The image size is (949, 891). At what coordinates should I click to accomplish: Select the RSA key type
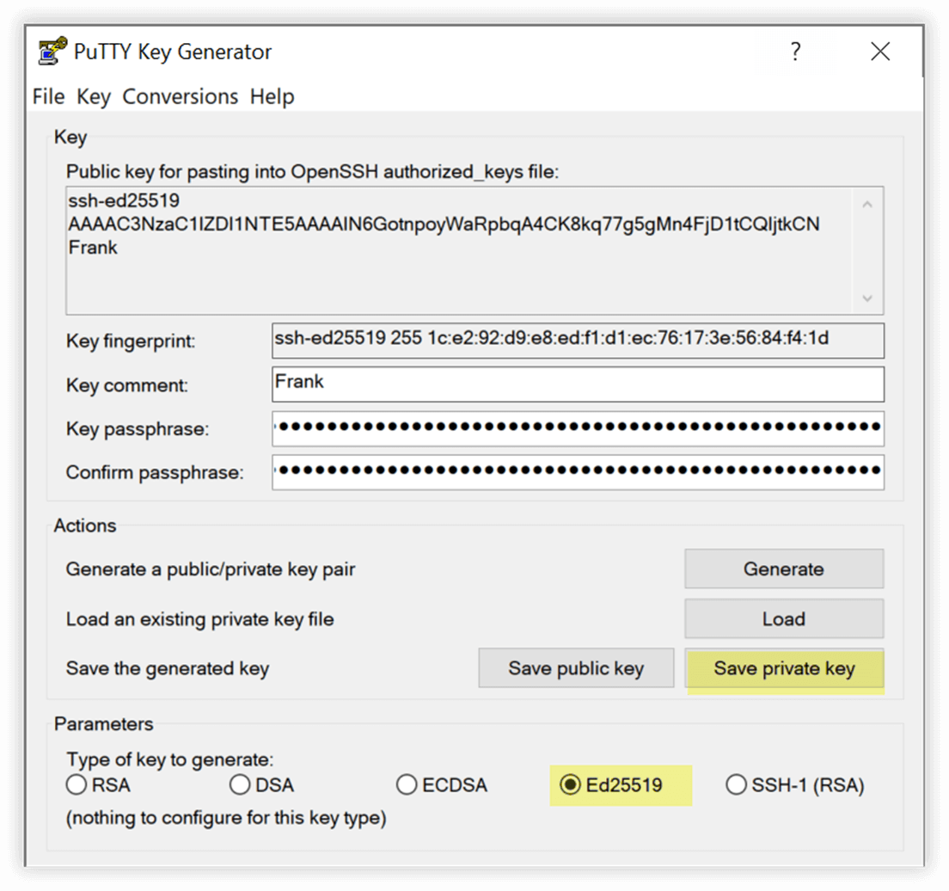point(77,784)
